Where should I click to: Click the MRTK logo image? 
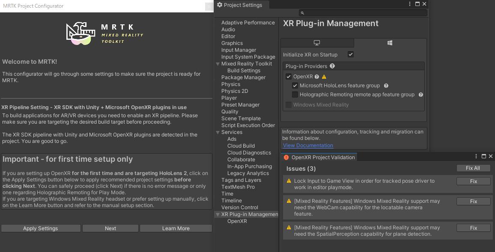(x=105, y=33)
